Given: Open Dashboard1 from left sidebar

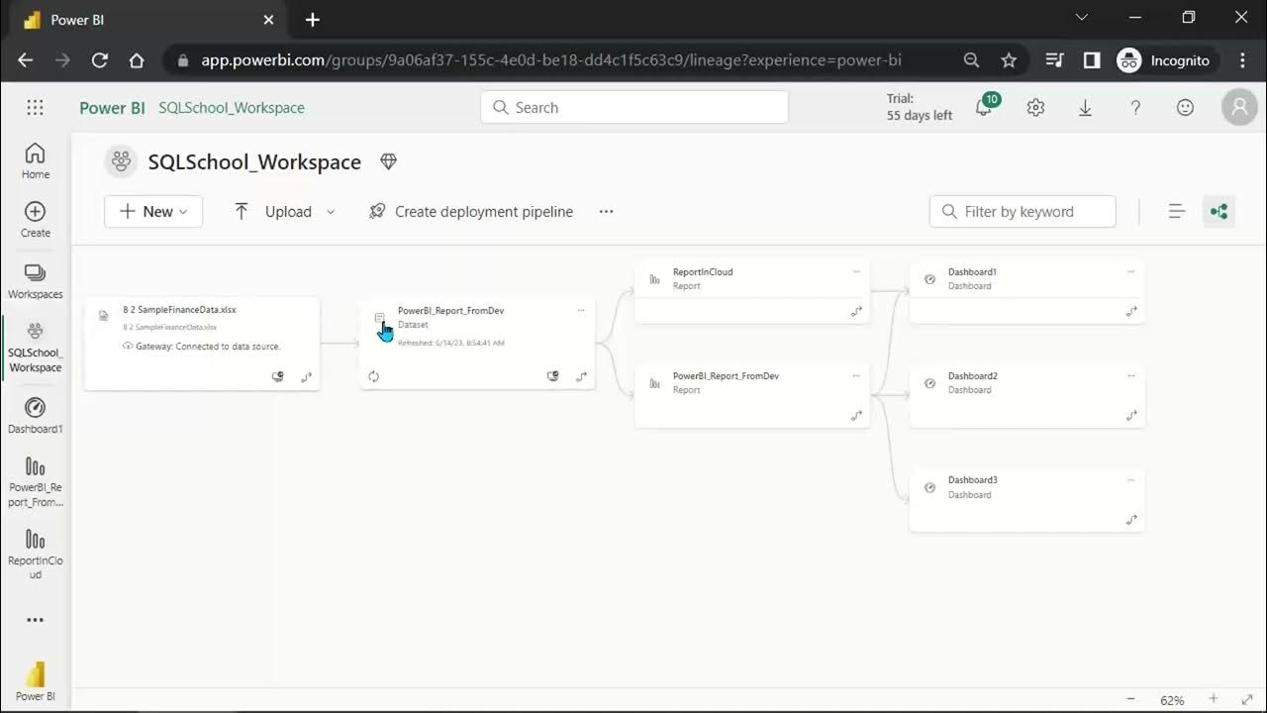Looking at the screenshot, I should click(36, 416).
